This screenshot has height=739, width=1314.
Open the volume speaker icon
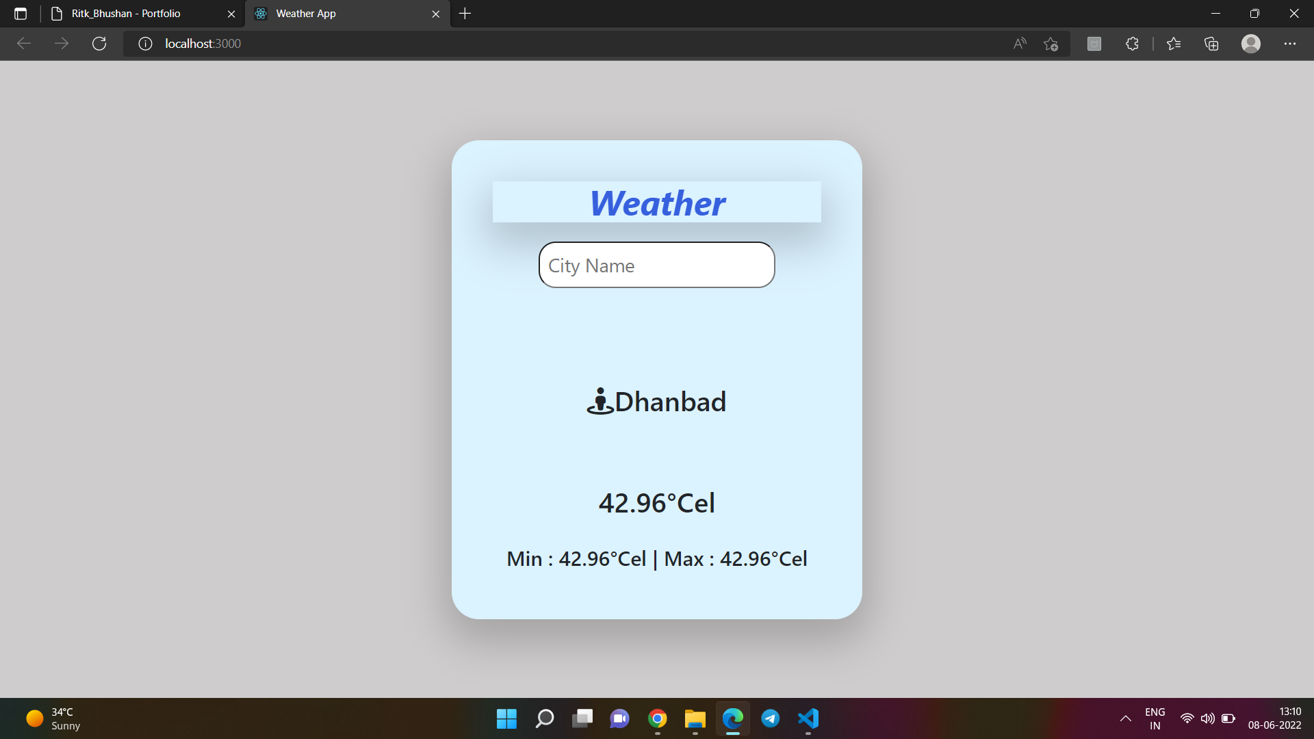click(1208, 718)
